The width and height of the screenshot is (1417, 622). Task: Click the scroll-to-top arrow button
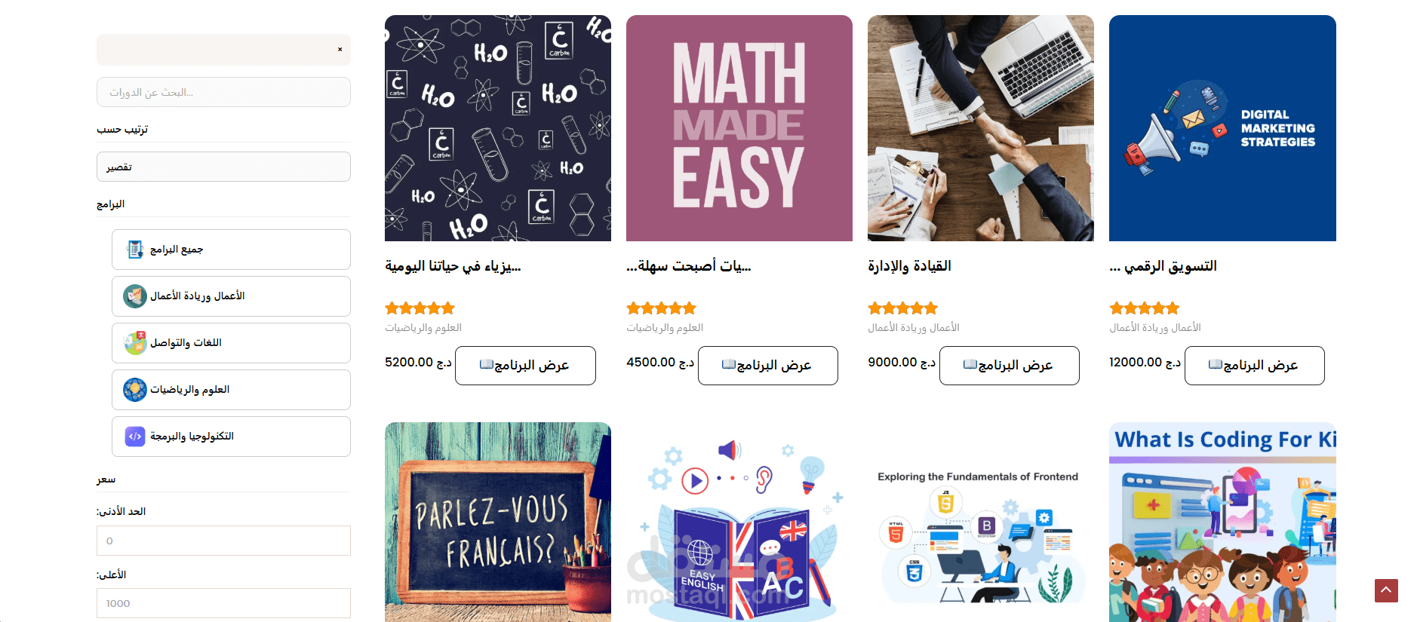1386,590
